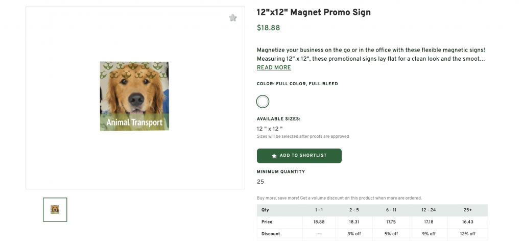The height and width of the screenshot is (245, 523).
Task: Click the 6 - 11 quantity column header
Action: [x=391, y=210]
